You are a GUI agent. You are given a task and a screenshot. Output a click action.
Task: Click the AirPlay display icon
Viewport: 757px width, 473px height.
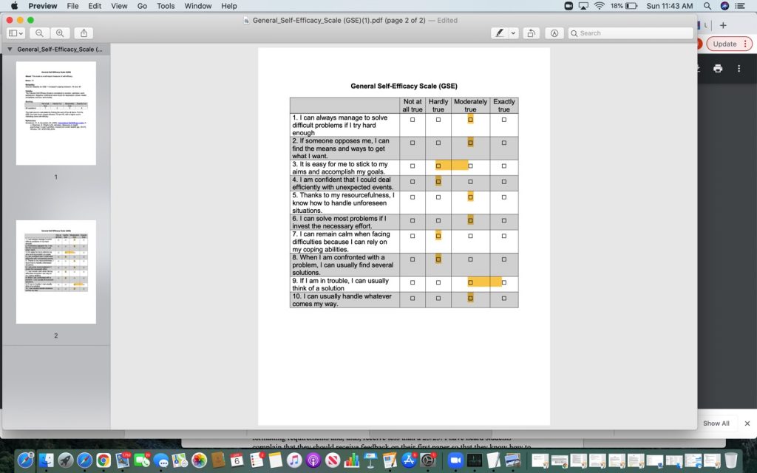coord(583,6)
